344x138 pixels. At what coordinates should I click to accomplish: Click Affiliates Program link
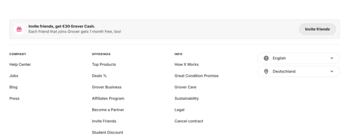(x=108, y=99)
